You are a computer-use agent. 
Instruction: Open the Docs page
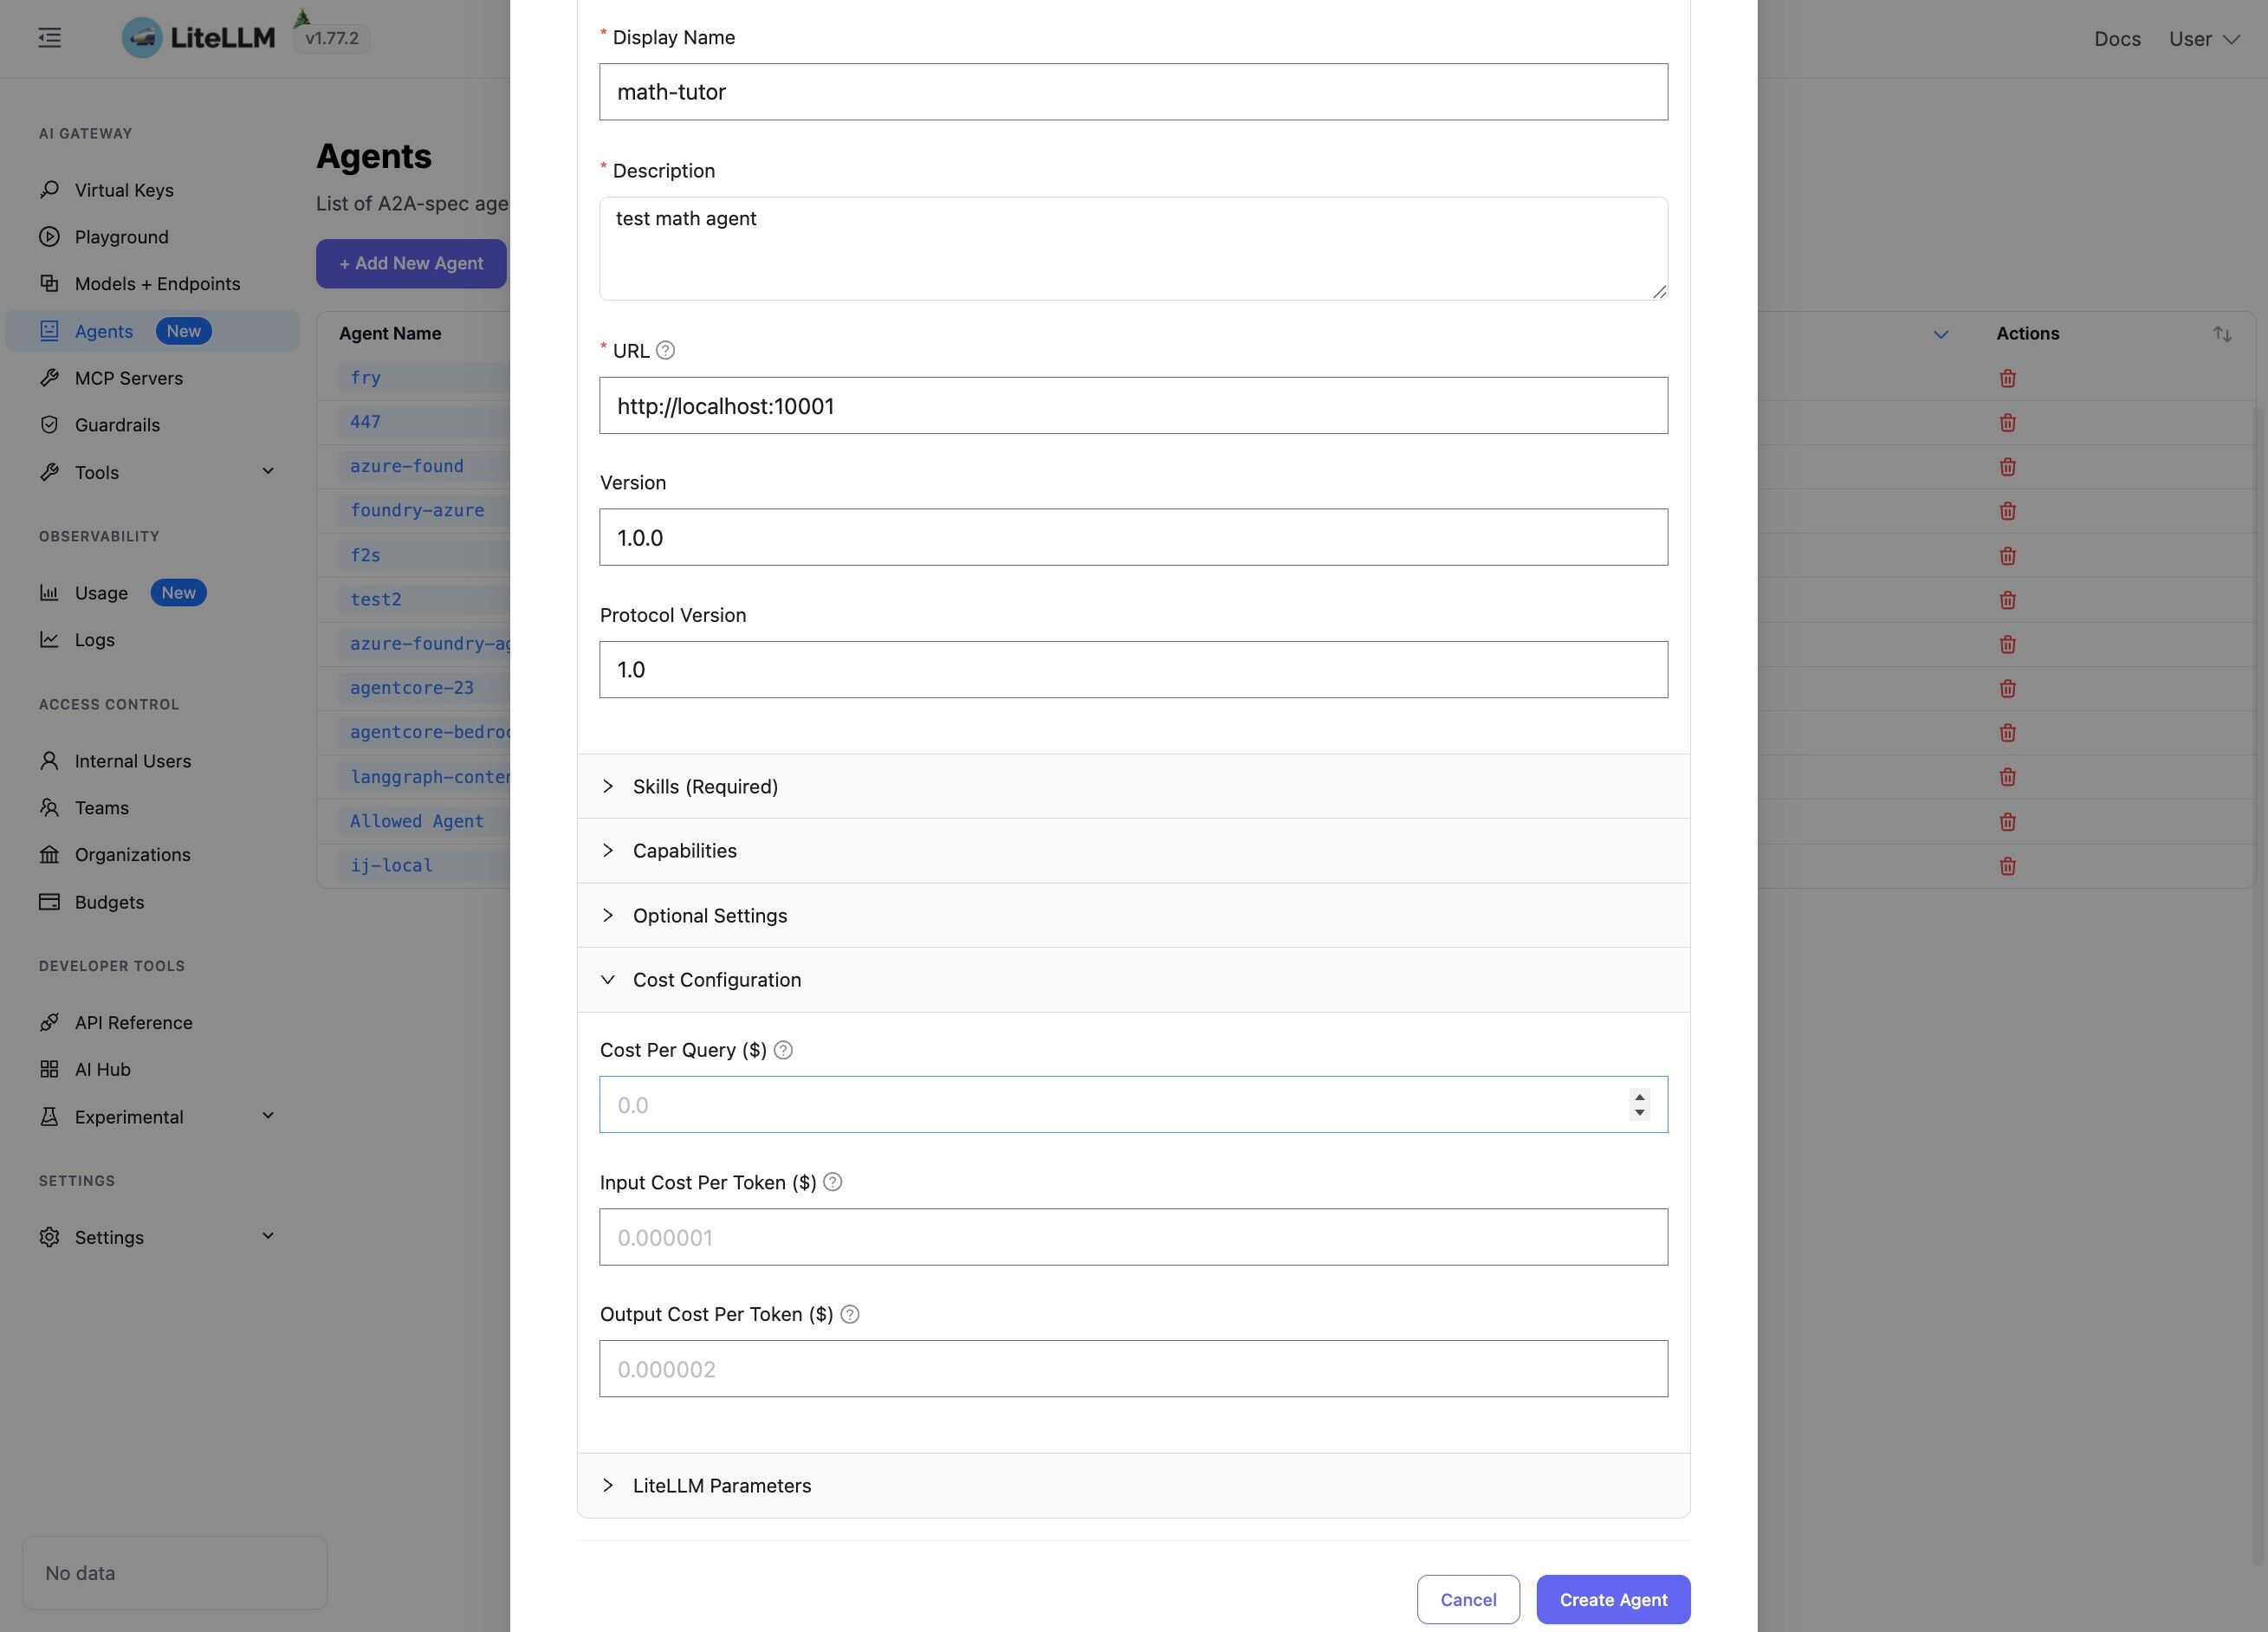coord(2117,39)
